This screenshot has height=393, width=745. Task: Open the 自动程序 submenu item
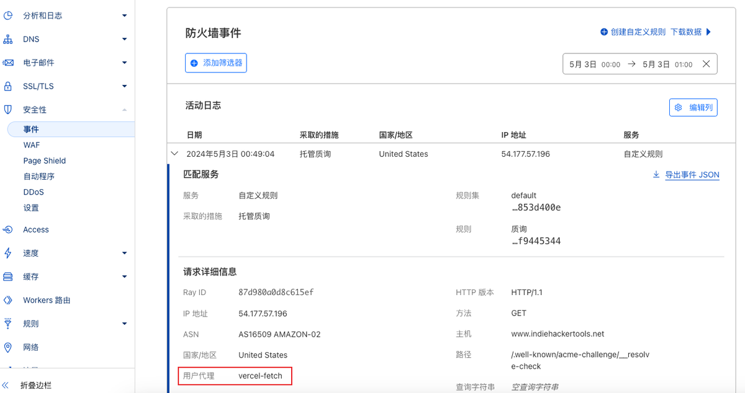tap(39, 177)
